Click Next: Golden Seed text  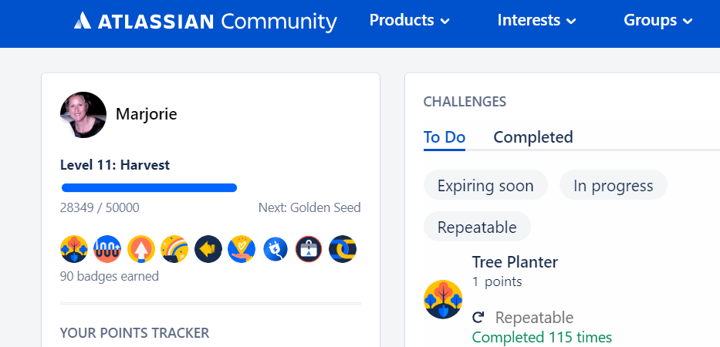pos(309,208)
